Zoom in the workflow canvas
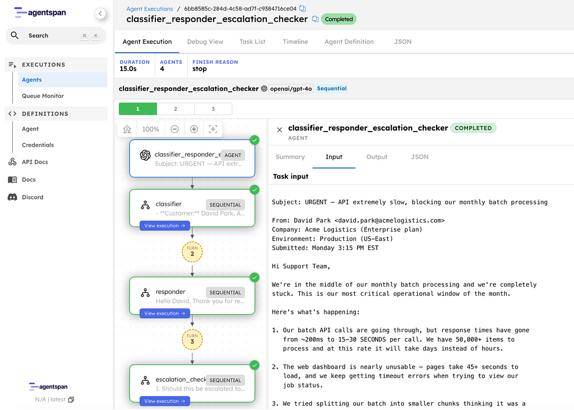The height and width of the screenshot is (410, 574). 194,129
